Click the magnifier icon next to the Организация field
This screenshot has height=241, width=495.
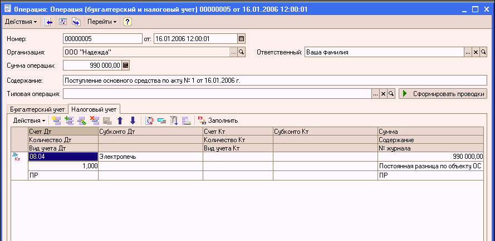242,52
